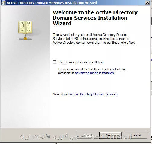
Task: Click the 'More about' label text
Action: coord(61,94)
